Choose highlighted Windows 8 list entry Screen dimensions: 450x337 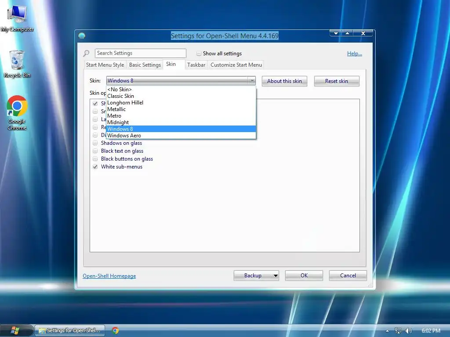pyautogui.click(x=181, y=129)
